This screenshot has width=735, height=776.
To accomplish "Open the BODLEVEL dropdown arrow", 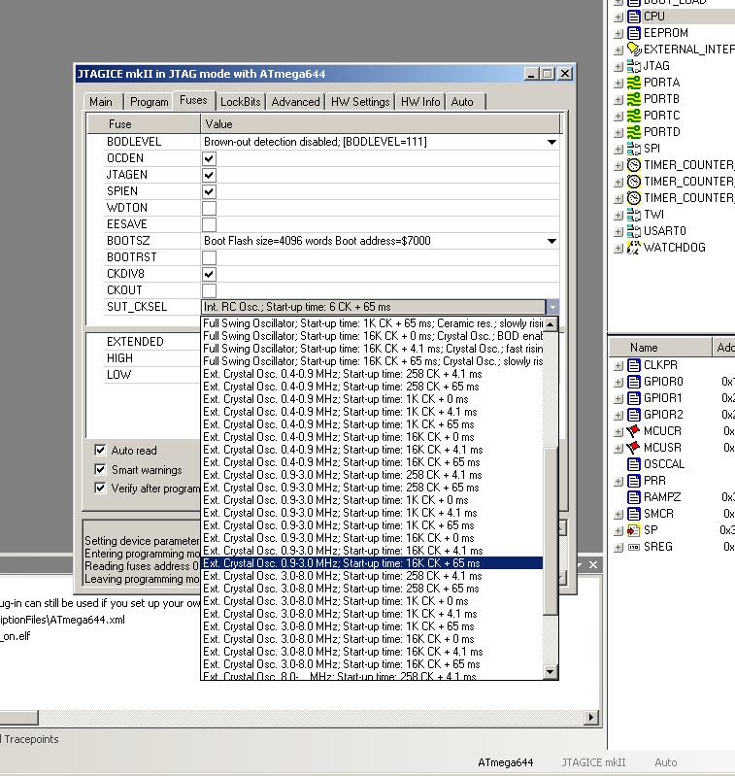I will pos(552,142).
